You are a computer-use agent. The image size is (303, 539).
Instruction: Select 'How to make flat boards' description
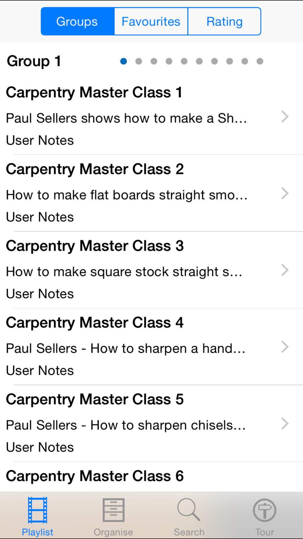click(127, 195)
